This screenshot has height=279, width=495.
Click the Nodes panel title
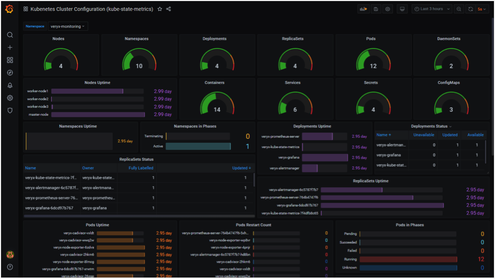58,38
